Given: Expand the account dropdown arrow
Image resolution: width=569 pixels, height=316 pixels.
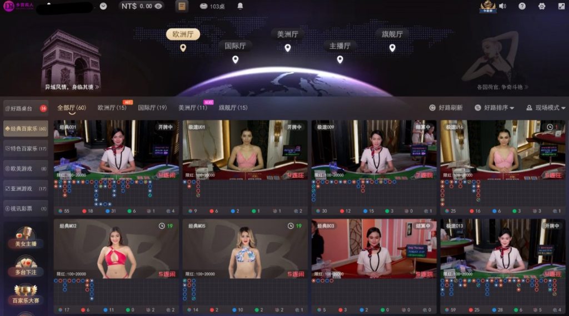Looking at the screenshot, I should click(103, 6).
